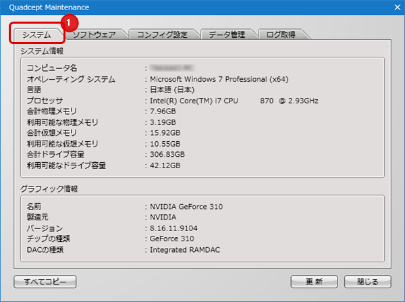Viewport: 405px width, 302px height.
Task: Click the total drive capacity value 306.83GB
Action: (x=167, y=154)
